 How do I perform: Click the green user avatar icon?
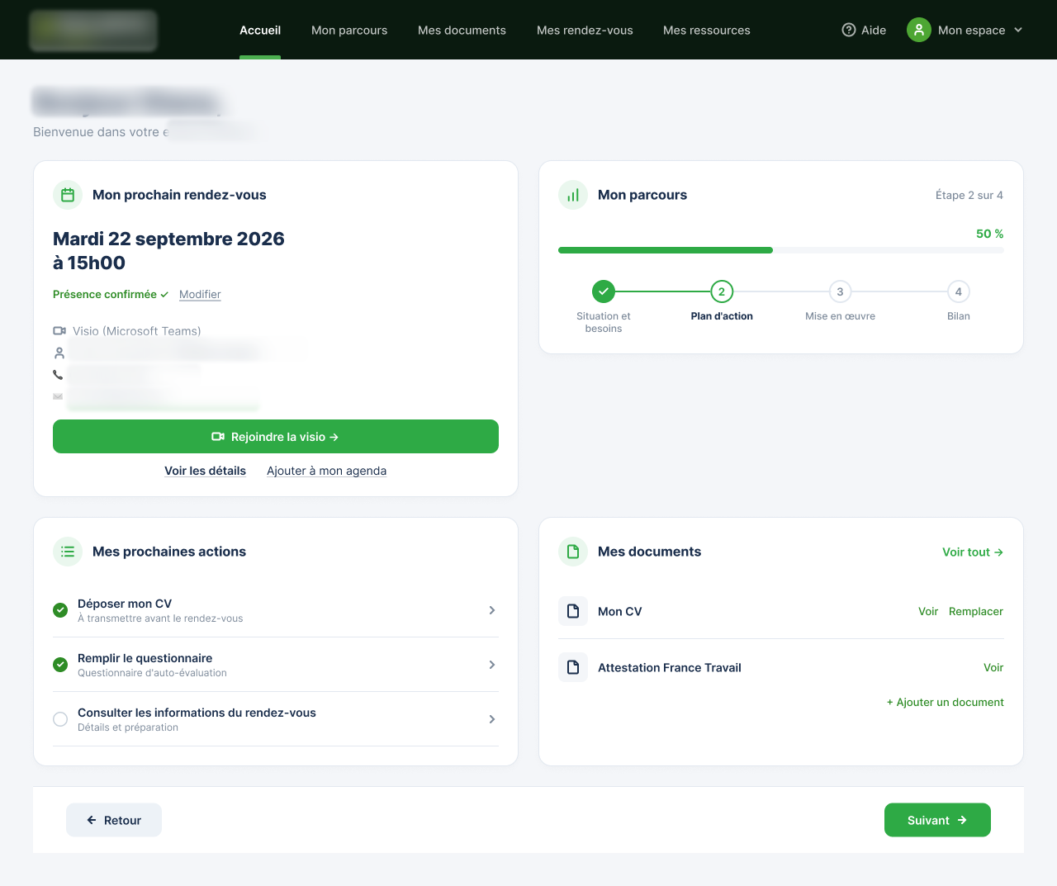click(919, 30)
